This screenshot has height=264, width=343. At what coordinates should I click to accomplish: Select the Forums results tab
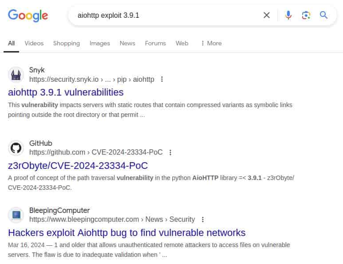[155, 43]
